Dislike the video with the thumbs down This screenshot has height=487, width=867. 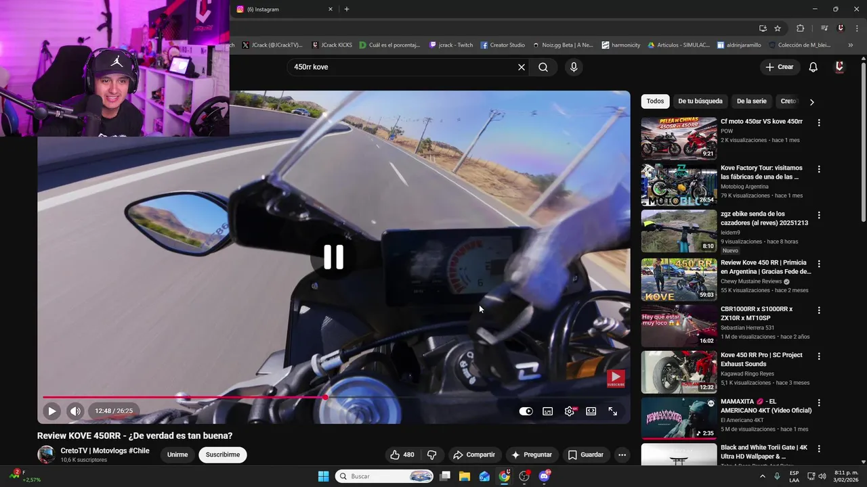click(x=431, y=455)
